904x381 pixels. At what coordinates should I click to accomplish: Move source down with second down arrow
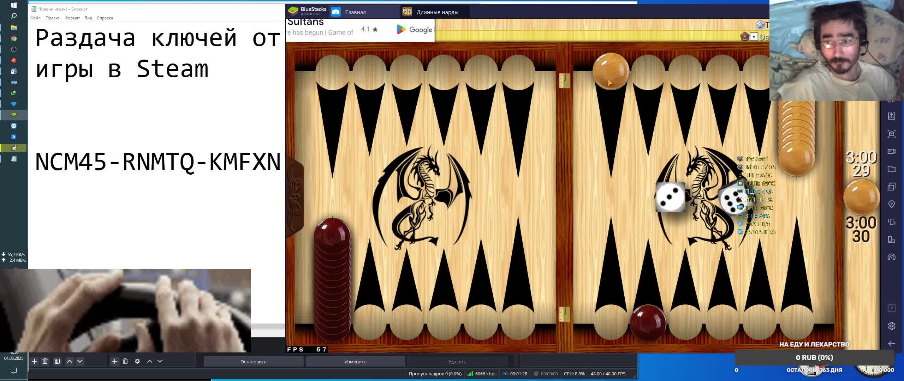[x=160, y=361]
